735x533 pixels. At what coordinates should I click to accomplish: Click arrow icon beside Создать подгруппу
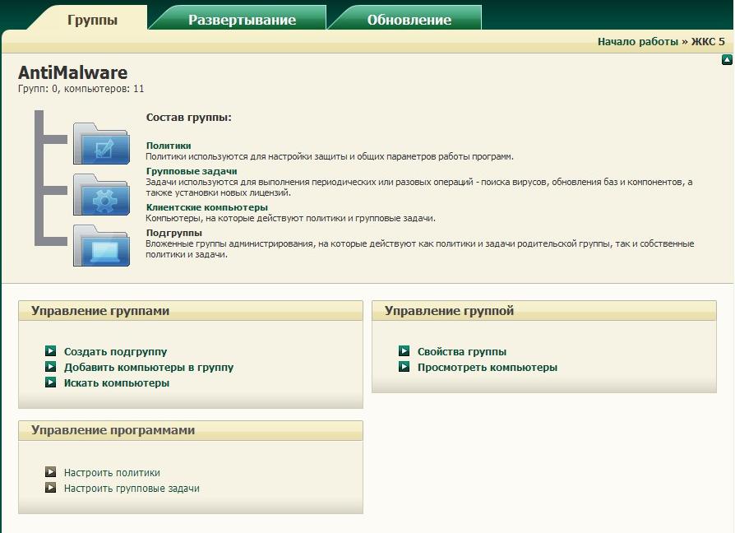[x=51, y=350]
